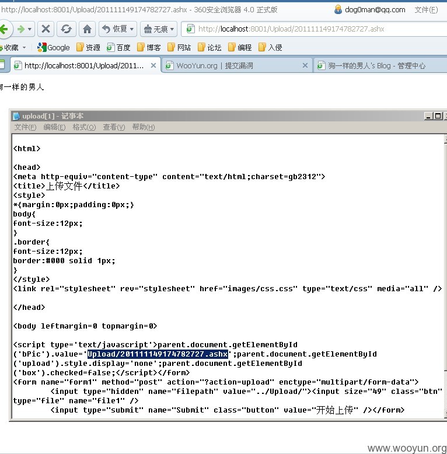The width and height of the screenshot is (447, 454).
Task: Click the <title>上传文件</title> line
Action: [67, 186]
